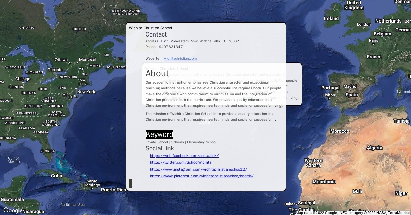
Task: Click the Elementary School keyword text
Action: point(202,142)
